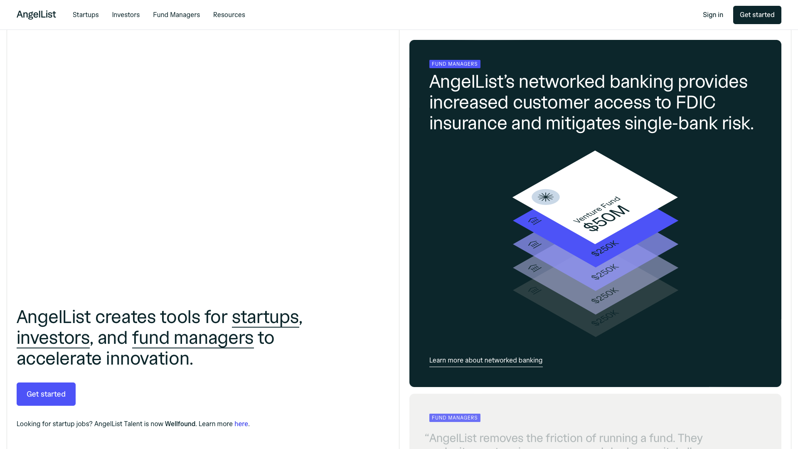Follow the underlined fund managers headline link
This screenshot has height=449, width=798.
193,338
